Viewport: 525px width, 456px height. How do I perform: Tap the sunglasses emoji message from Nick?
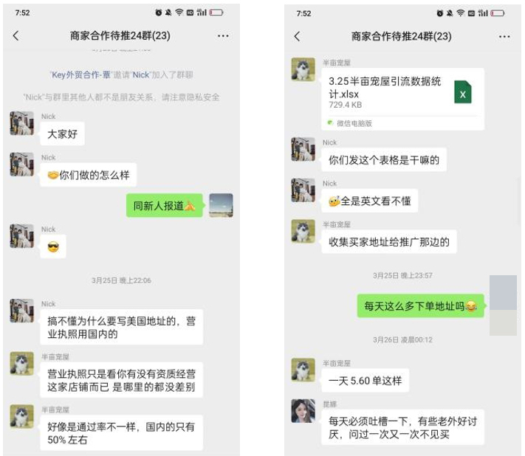tap(53, 246)
